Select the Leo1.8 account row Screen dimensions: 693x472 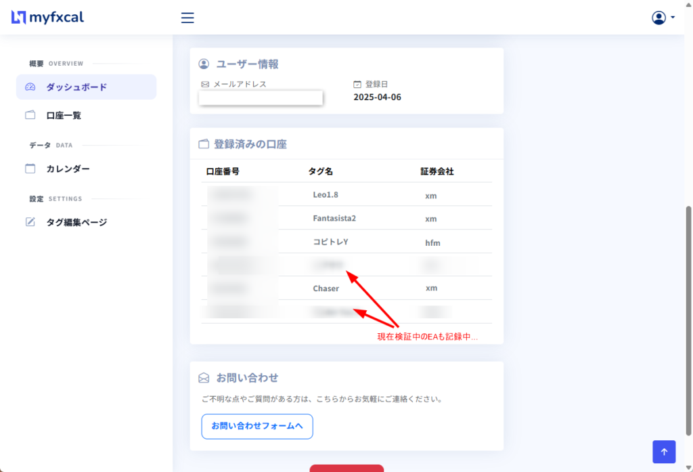click(346, 195)
